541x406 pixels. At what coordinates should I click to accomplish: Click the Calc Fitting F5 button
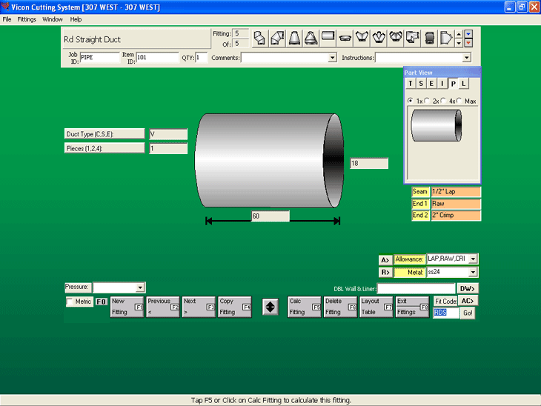point(304,307)
